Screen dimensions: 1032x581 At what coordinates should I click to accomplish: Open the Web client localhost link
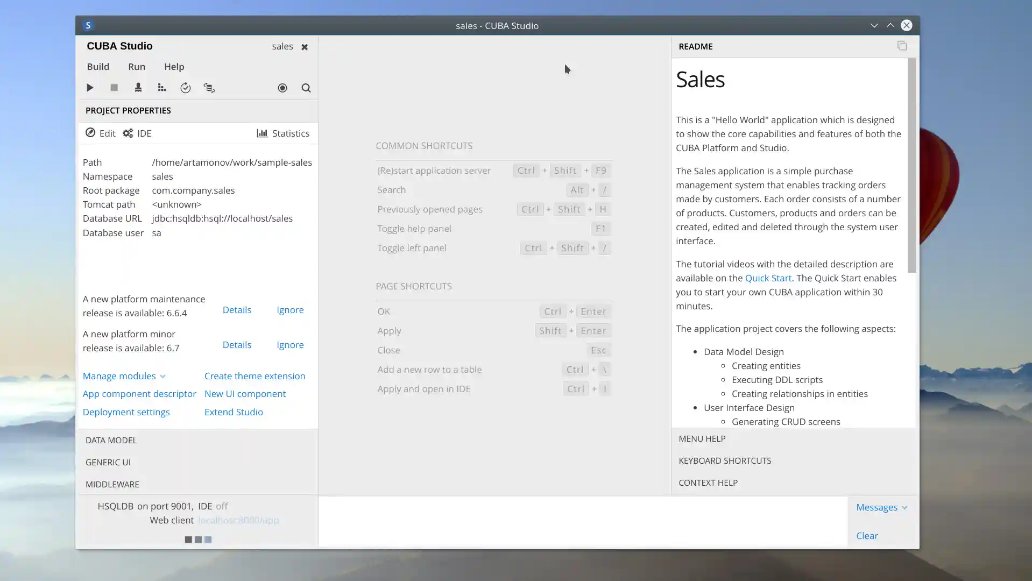coord(238,520)
